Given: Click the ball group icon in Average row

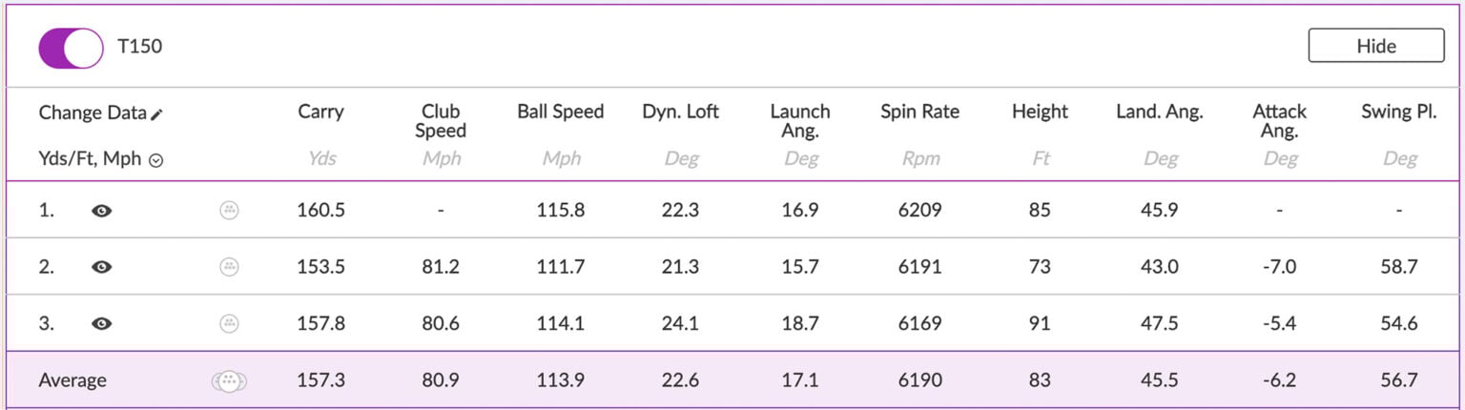Looking at the screenshot, I should pyautogui.click(x=229, y=381).
